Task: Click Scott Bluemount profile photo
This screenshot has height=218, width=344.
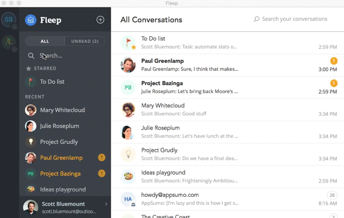Action: (31, 207)
